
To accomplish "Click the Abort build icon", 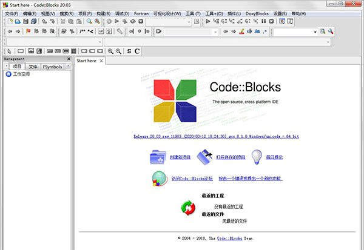I will coord(141,22).
